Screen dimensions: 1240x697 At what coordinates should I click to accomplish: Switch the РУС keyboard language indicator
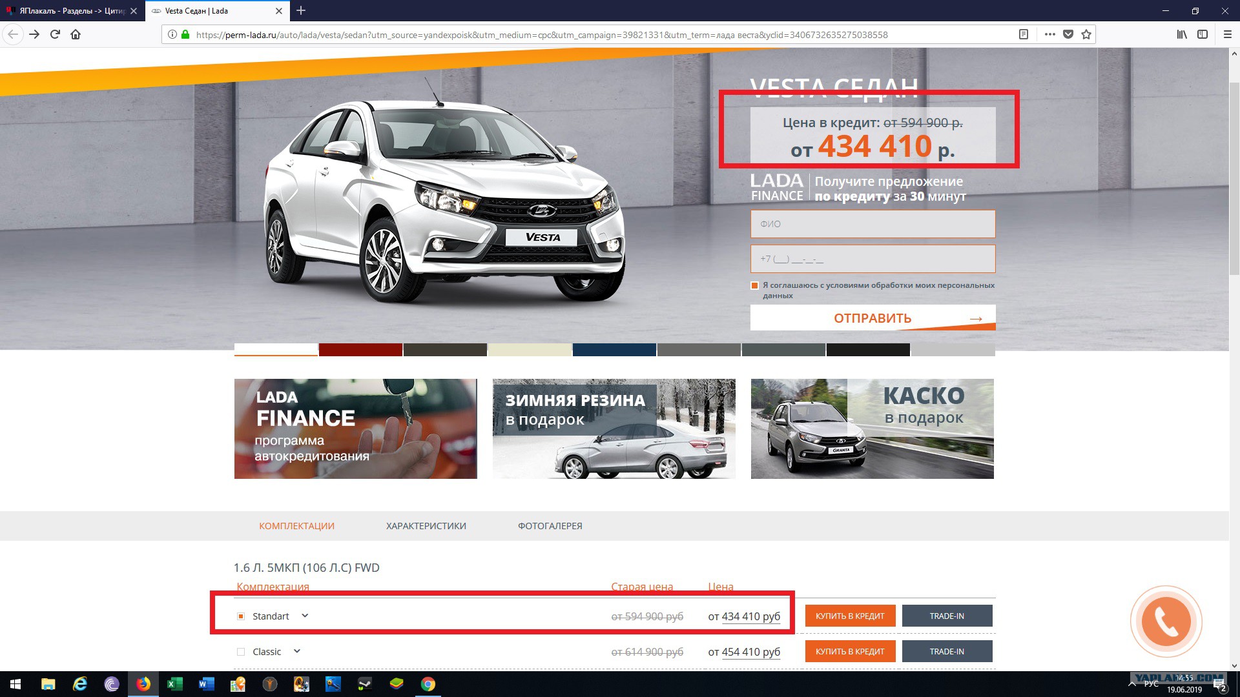pyautogui.click(x=1151, y=684)
